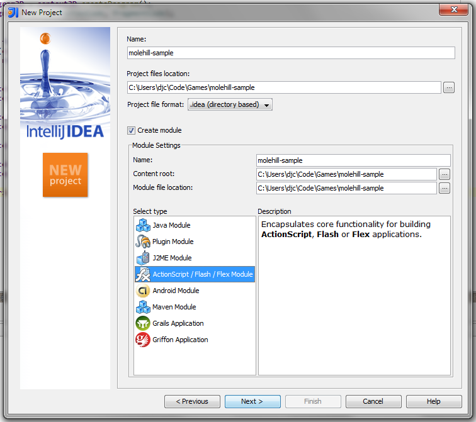Click the ActionScript / Flash / Flex icon
The width and height of the screenshot is (476, 422).
pos(143,274)
